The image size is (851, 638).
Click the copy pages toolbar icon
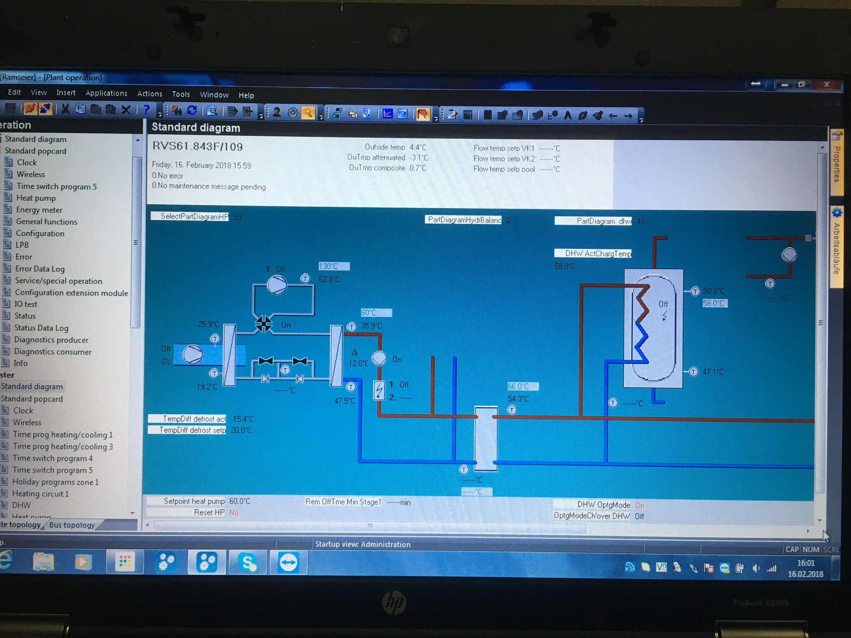(81, 109)
